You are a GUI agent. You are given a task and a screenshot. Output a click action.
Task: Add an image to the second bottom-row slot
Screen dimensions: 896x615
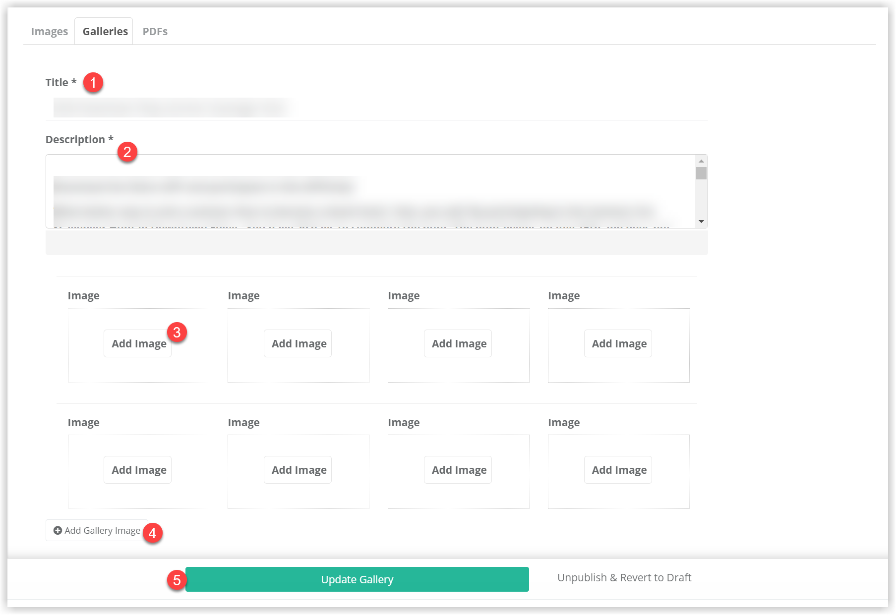(298, 469)
